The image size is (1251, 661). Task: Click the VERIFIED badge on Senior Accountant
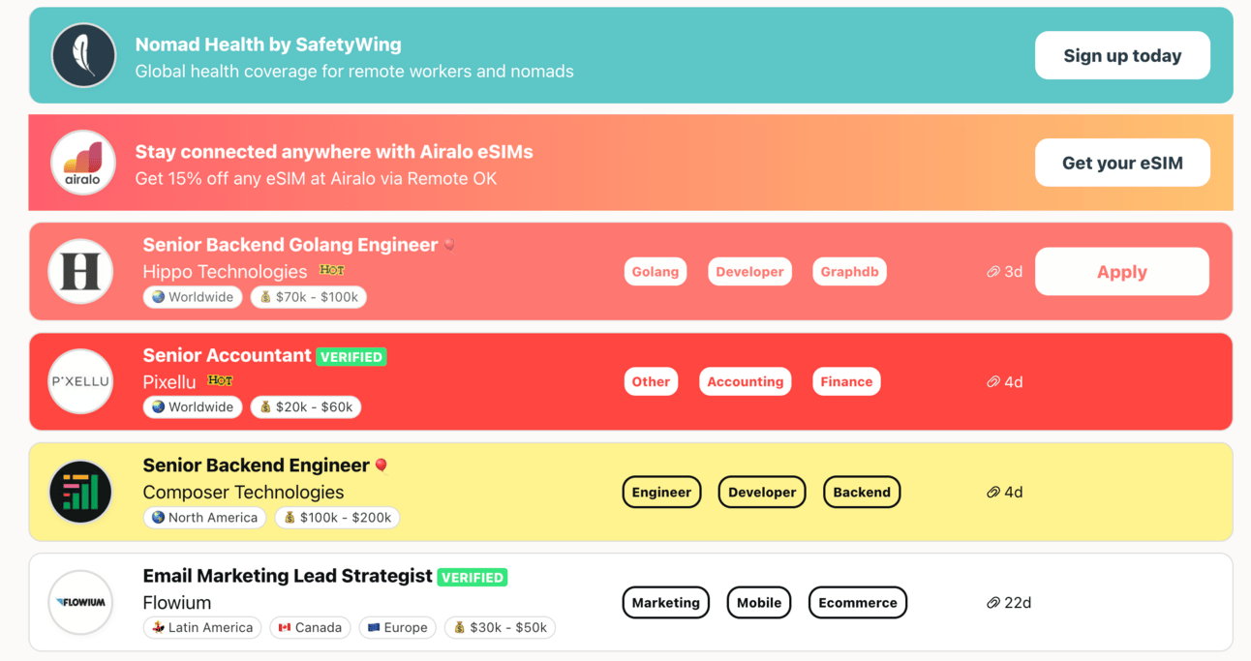351,357
